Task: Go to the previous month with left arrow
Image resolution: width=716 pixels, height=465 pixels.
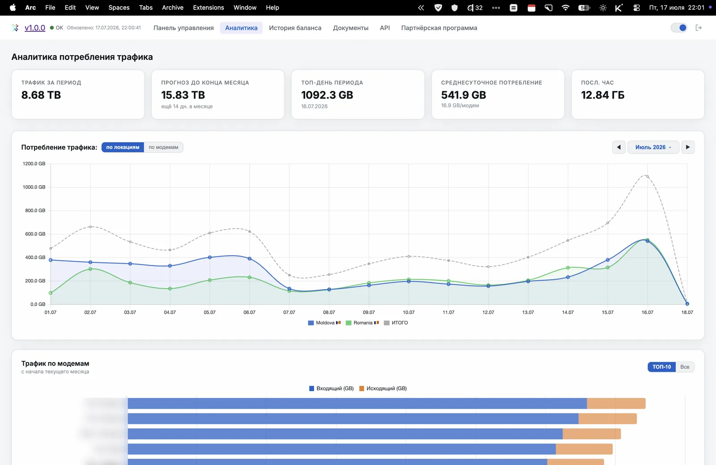Action: [x=619, y=147]
